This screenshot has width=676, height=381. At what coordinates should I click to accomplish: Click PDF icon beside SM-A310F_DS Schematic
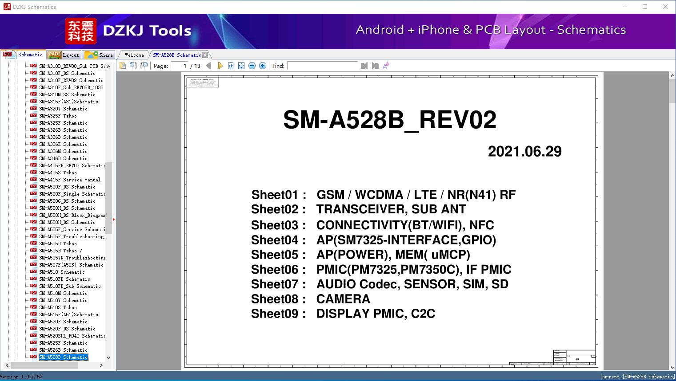(x=33, y=73)
